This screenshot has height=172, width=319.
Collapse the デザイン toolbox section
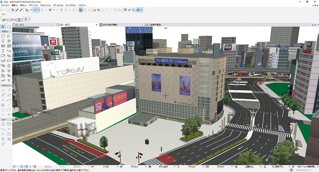[6, 32]
